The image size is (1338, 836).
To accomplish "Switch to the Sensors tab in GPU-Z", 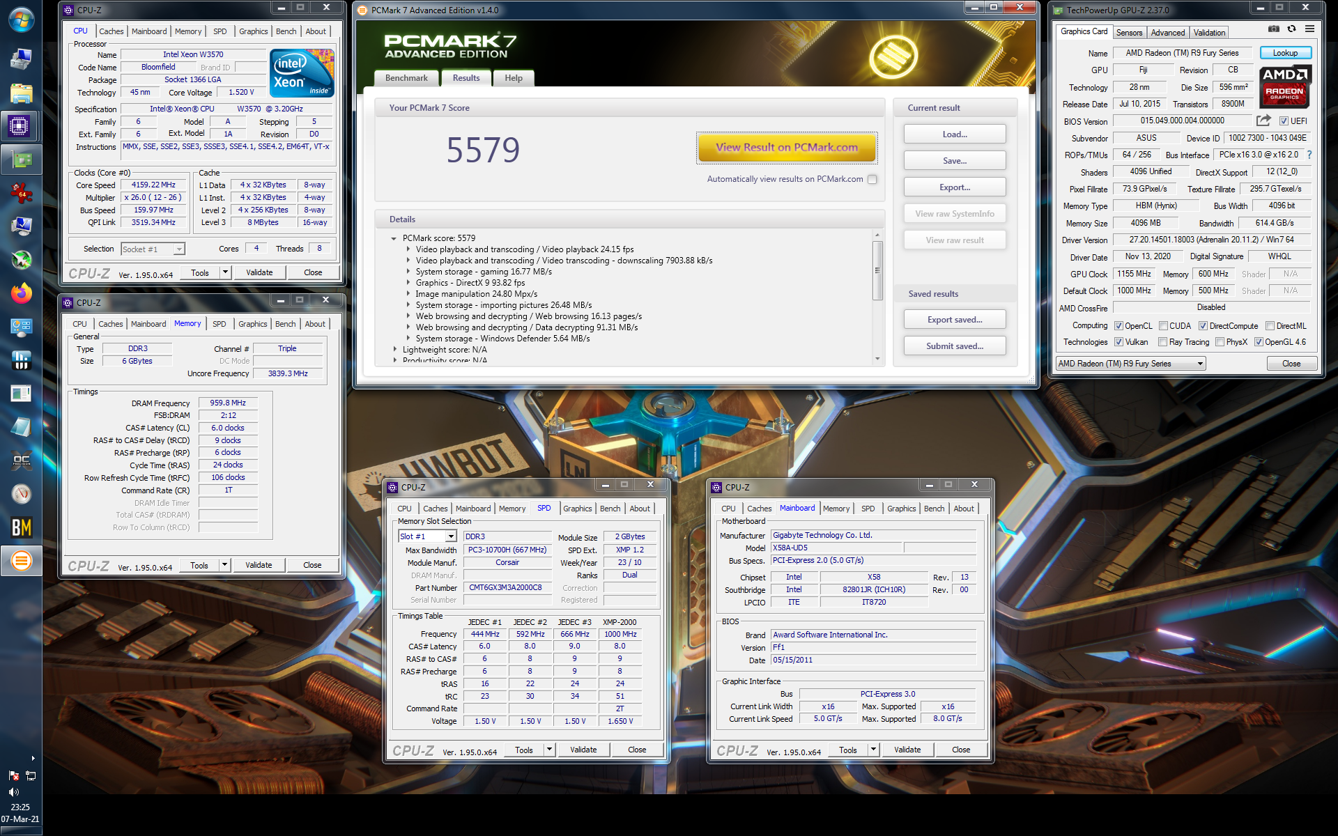I will pos(1129,33).
